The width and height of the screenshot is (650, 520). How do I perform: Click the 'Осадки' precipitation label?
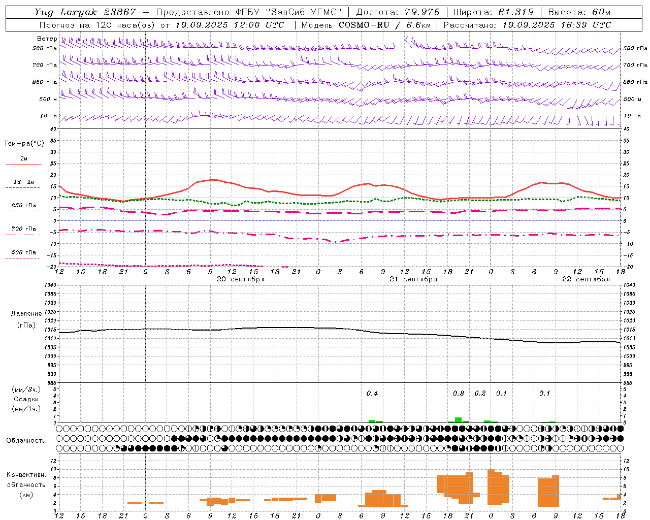point(26,399)
